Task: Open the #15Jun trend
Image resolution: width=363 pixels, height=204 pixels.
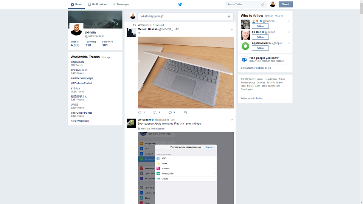Action: point(75,88)
